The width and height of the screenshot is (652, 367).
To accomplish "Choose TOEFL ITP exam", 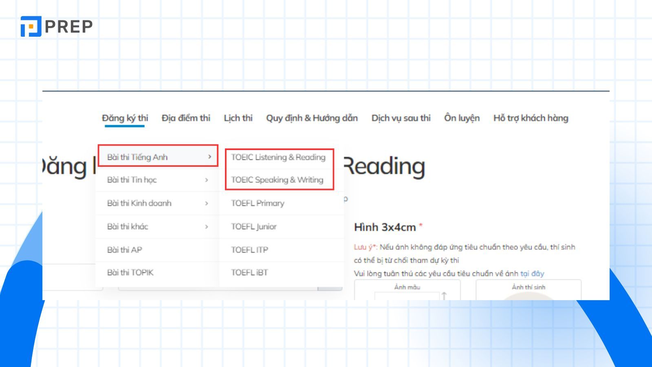I will 249,250.
